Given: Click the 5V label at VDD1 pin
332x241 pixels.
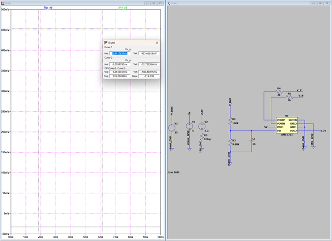Looking at the screenshot, I should click(x=266, y=127).
